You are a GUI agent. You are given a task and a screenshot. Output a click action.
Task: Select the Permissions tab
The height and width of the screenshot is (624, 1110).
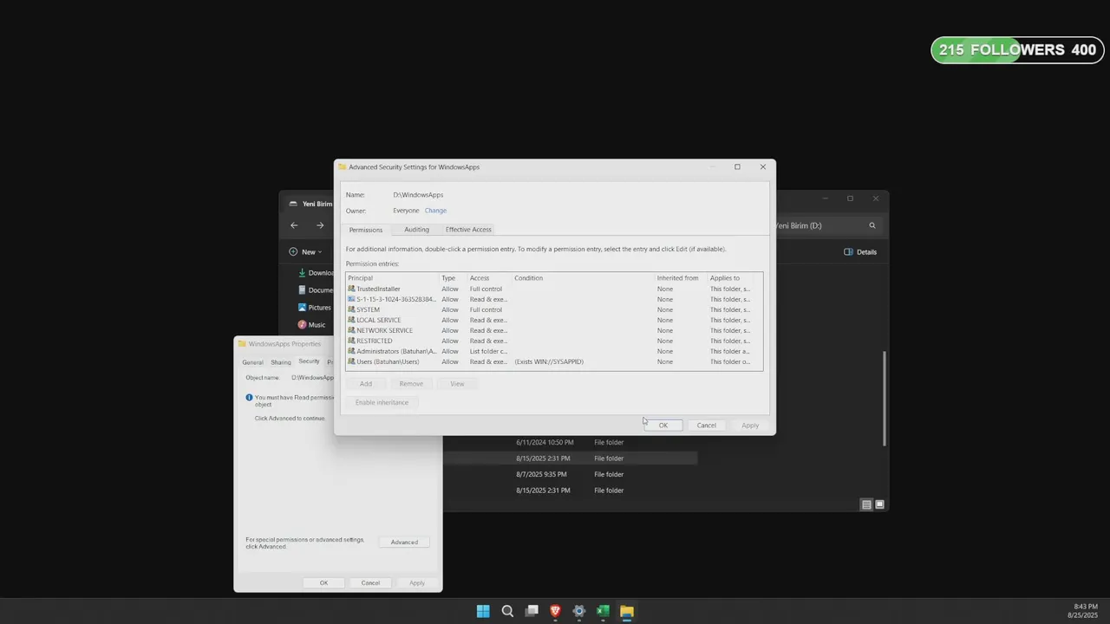pos(366,230)
